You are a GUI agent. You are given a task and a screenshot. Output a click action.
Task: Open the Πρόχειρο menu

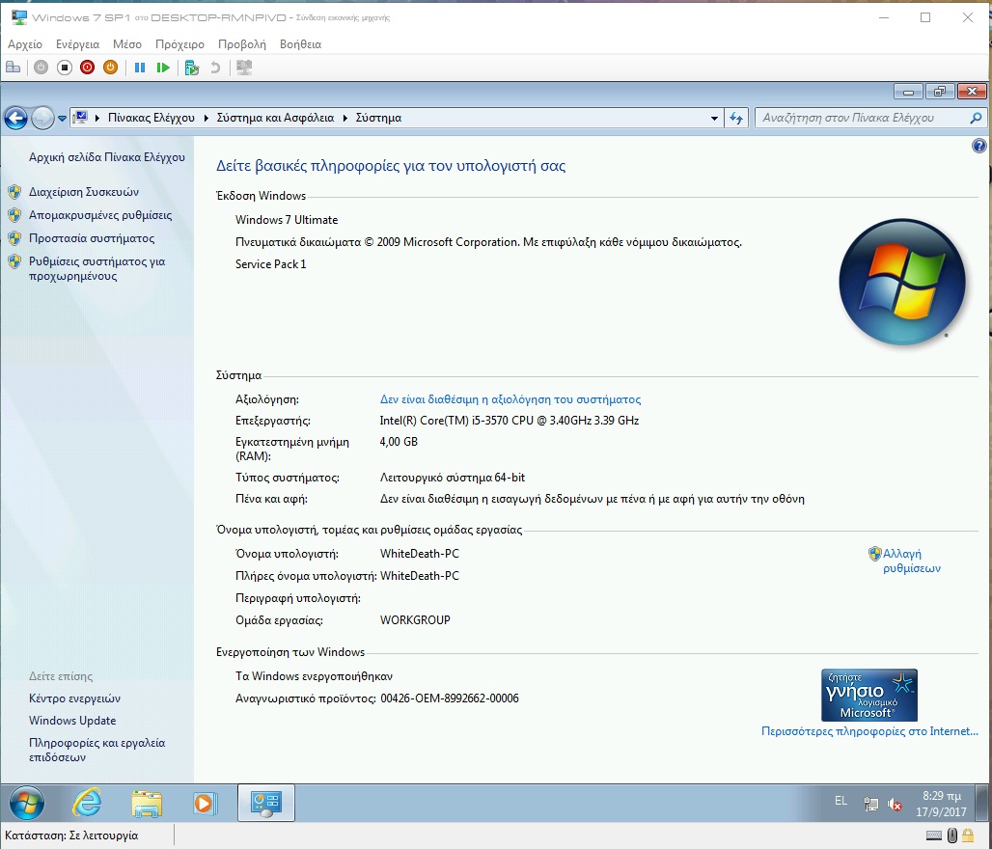pos(179,44)
